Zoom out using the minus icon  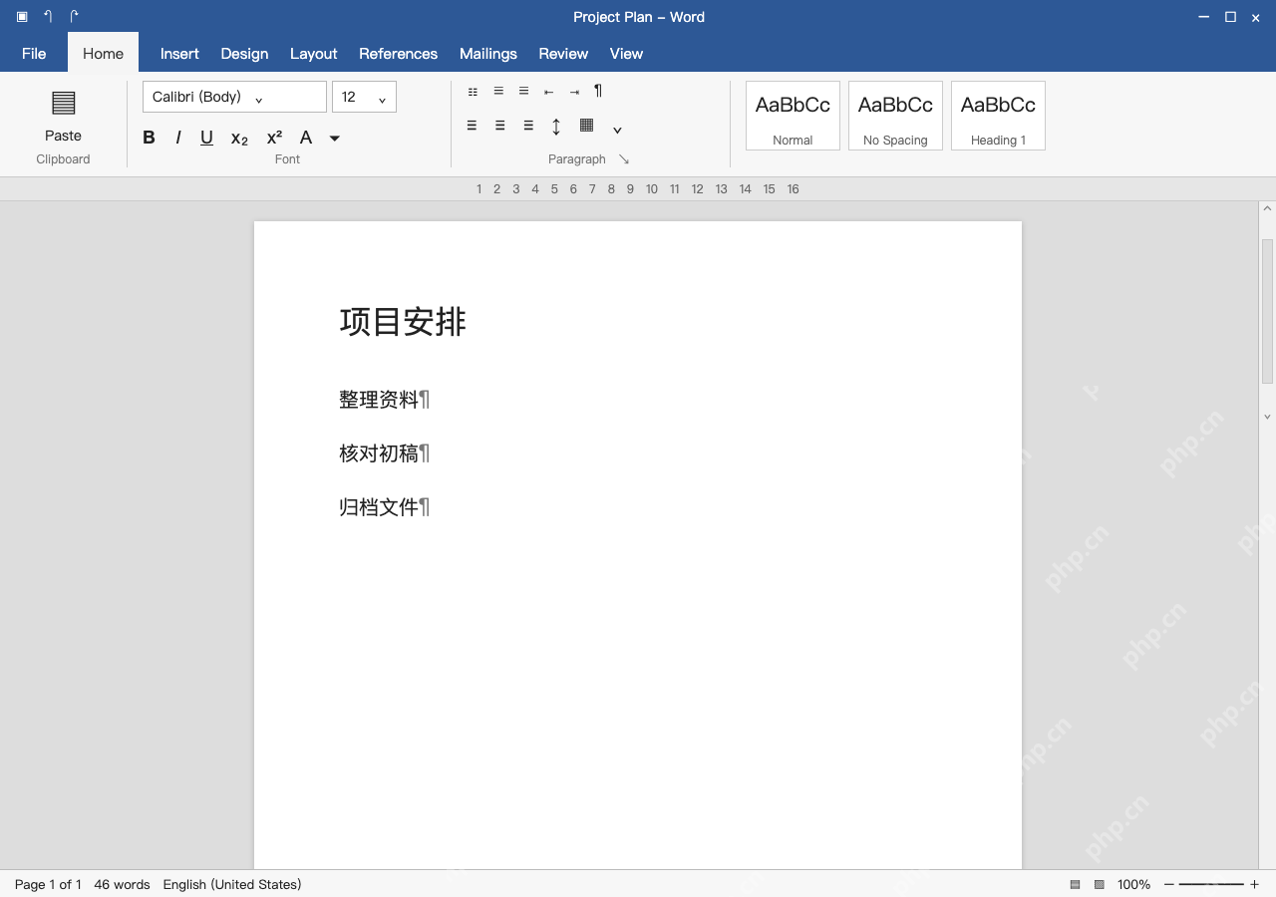click(x=1169, y=884)
